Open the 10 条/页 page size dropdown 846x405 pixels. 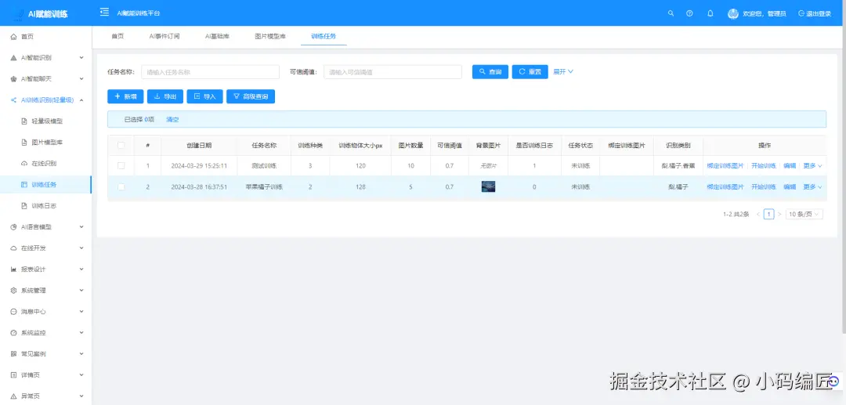point(804,214)
